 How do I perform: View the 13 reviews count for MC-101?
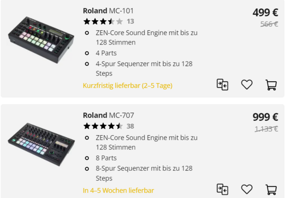point(131,21)
